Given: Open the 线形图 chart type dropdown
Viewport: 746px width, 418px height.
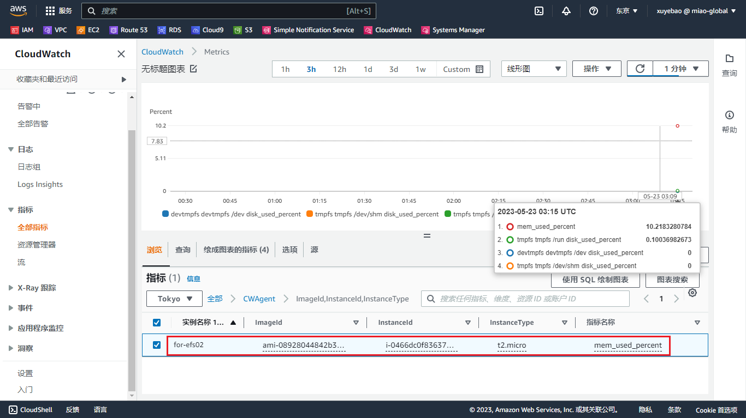Looking at the screenshot, I should [534, 69].
